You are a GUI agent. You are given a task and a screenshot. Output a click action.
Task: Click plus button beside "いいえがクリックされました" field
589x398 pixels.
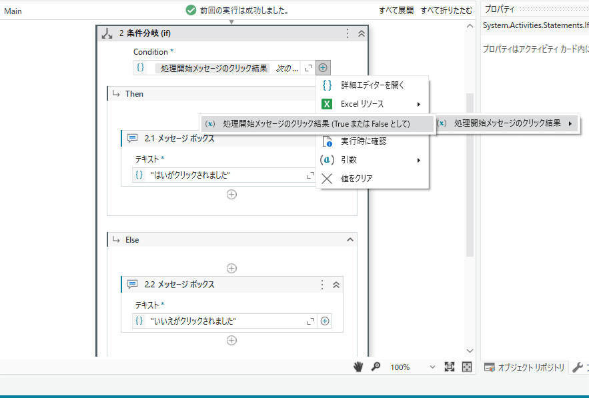325,321
